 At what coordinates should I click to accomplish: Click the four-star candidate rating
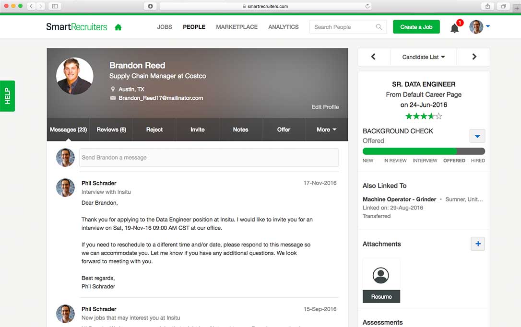(x=424, y=116)
